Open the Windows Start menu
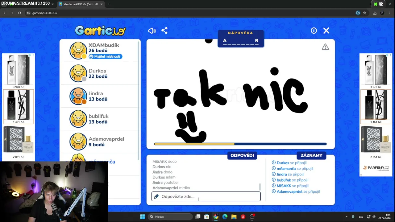 143,217
